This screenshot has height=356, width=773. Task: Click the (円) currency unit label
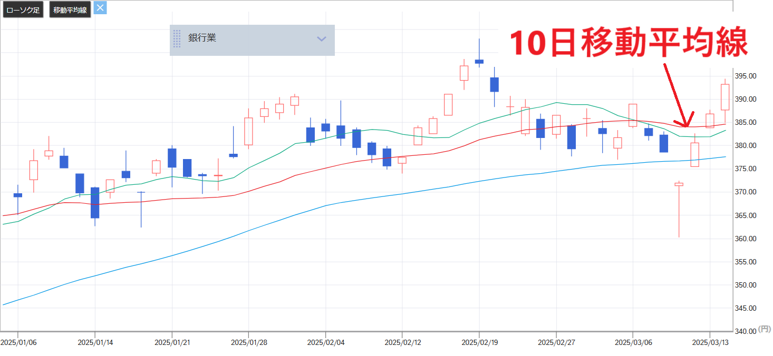(764, 329)
